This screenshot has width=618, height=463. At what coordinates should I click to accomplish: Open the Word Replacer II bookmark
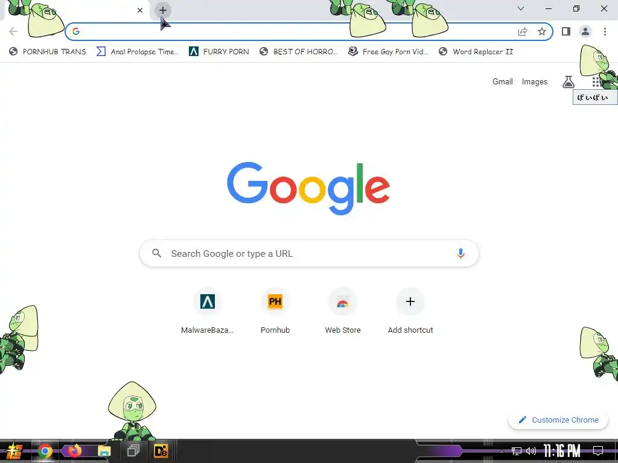click(476, 52)
